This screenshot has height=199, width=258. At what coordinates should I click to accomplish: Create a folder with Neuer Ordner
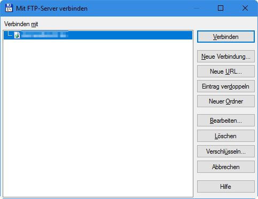point(226,101)
